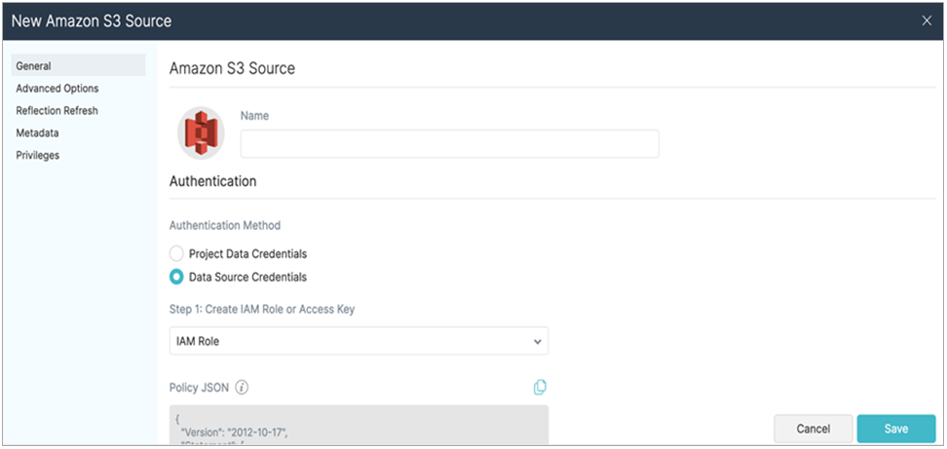Viewport: 947px width, 449px height.
Task: Show info tooltip beside Policy JSON
Action: [x=242, y=388]
